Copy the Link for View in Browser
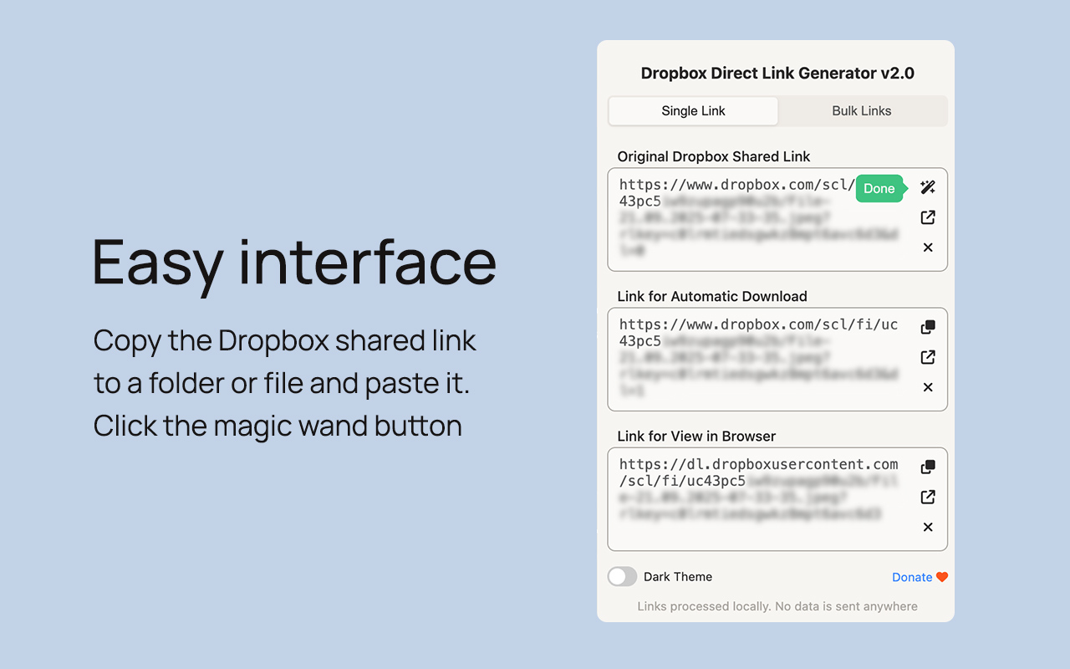Viewport: 1070px width, 669px height. pos(928,467)
